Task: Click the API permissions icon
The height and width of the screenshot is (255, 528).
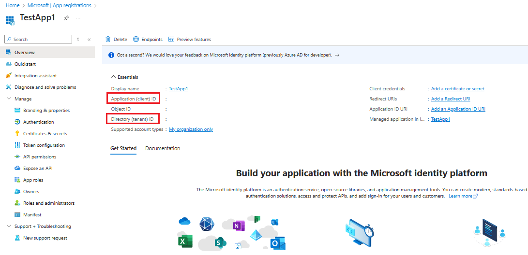Action: (x=17, y=156)
